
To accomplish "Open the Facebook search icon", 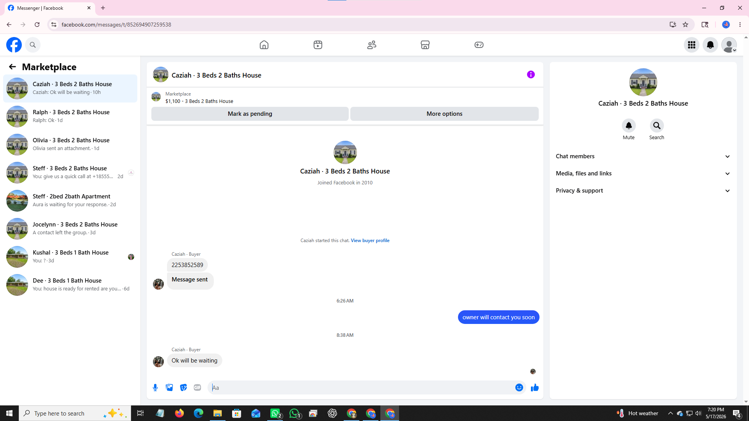I will coord(33,45).
